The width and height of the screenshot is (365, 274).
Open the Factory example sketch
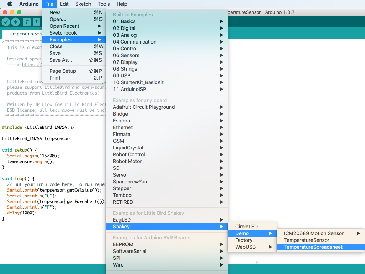(x=252, y=240)
